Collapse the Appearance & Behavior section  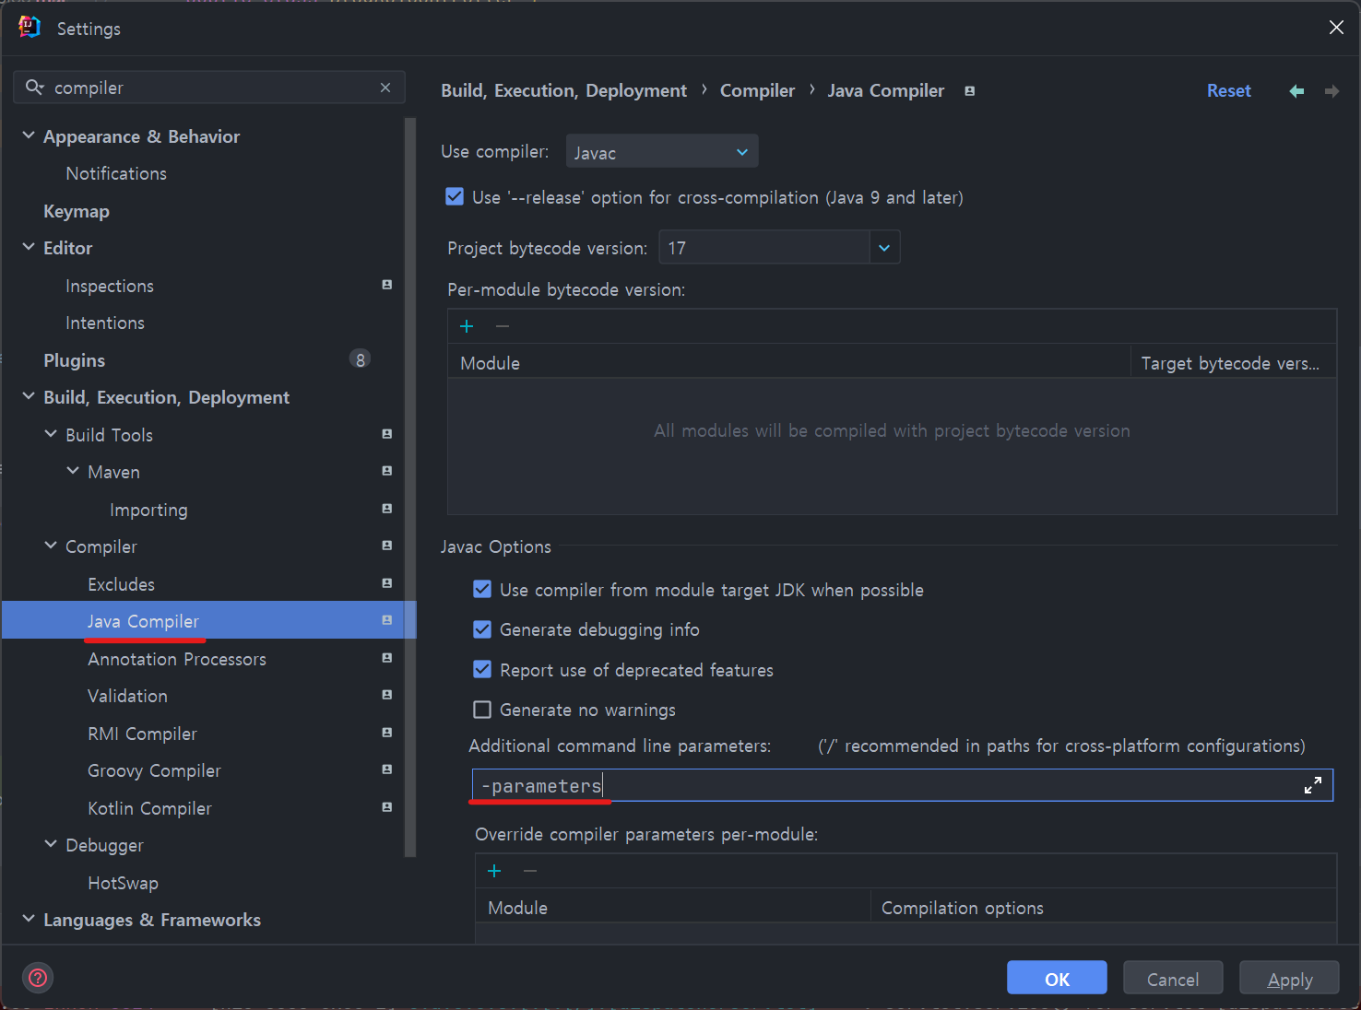click(29, 135)
